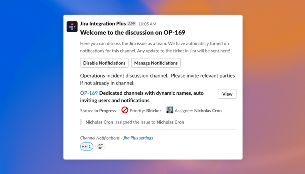
Task: Click the "Here you can discuss the Jira issue" text
Action: tap(155, 47)
